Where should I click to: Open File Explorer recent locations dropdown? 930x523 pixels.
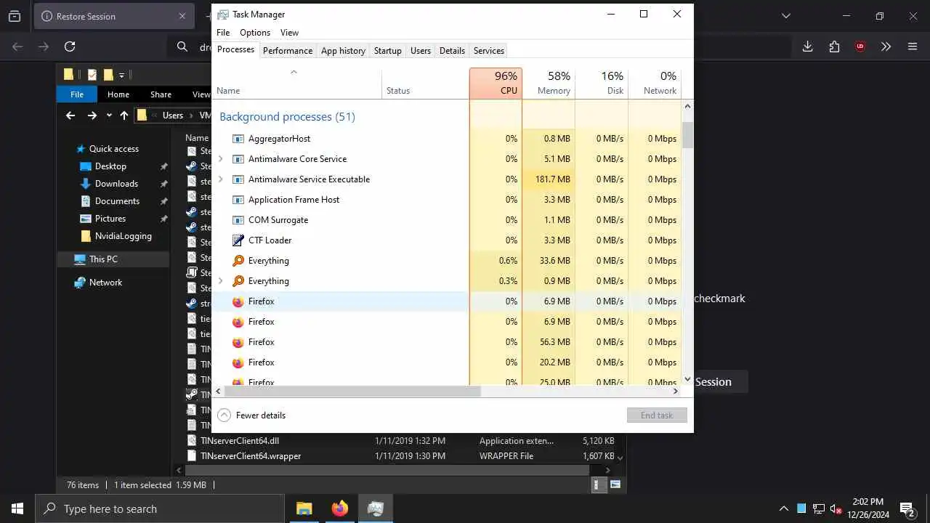109,115
